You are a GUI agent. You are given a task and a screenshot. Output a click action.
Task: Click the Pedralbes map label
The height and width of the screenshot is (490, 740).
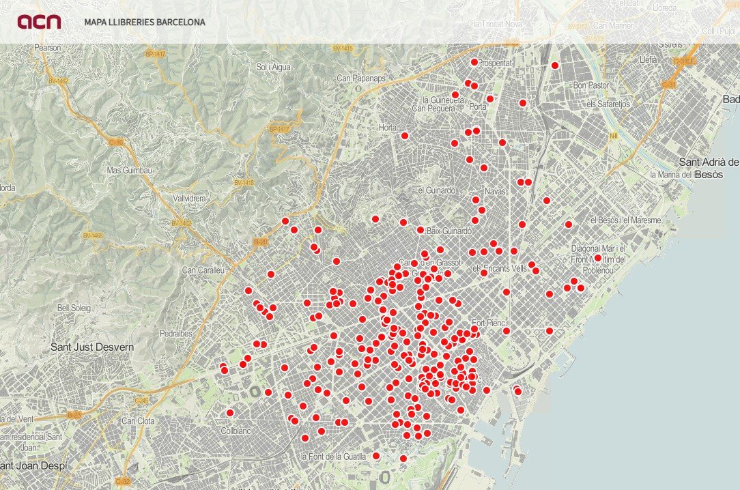tap(176, 334)
